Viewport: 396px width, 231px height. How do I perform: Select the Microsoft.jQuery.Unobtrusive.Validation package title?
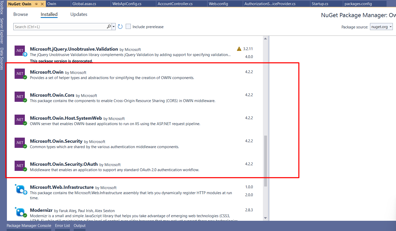[x=74, y=49]
